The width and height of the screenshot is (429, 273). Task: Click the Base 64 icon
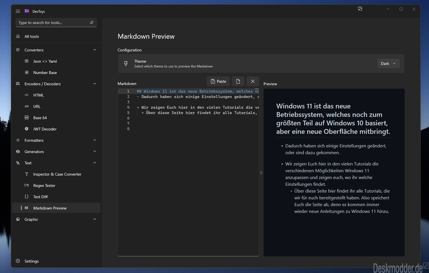click(x=27, y=118)
